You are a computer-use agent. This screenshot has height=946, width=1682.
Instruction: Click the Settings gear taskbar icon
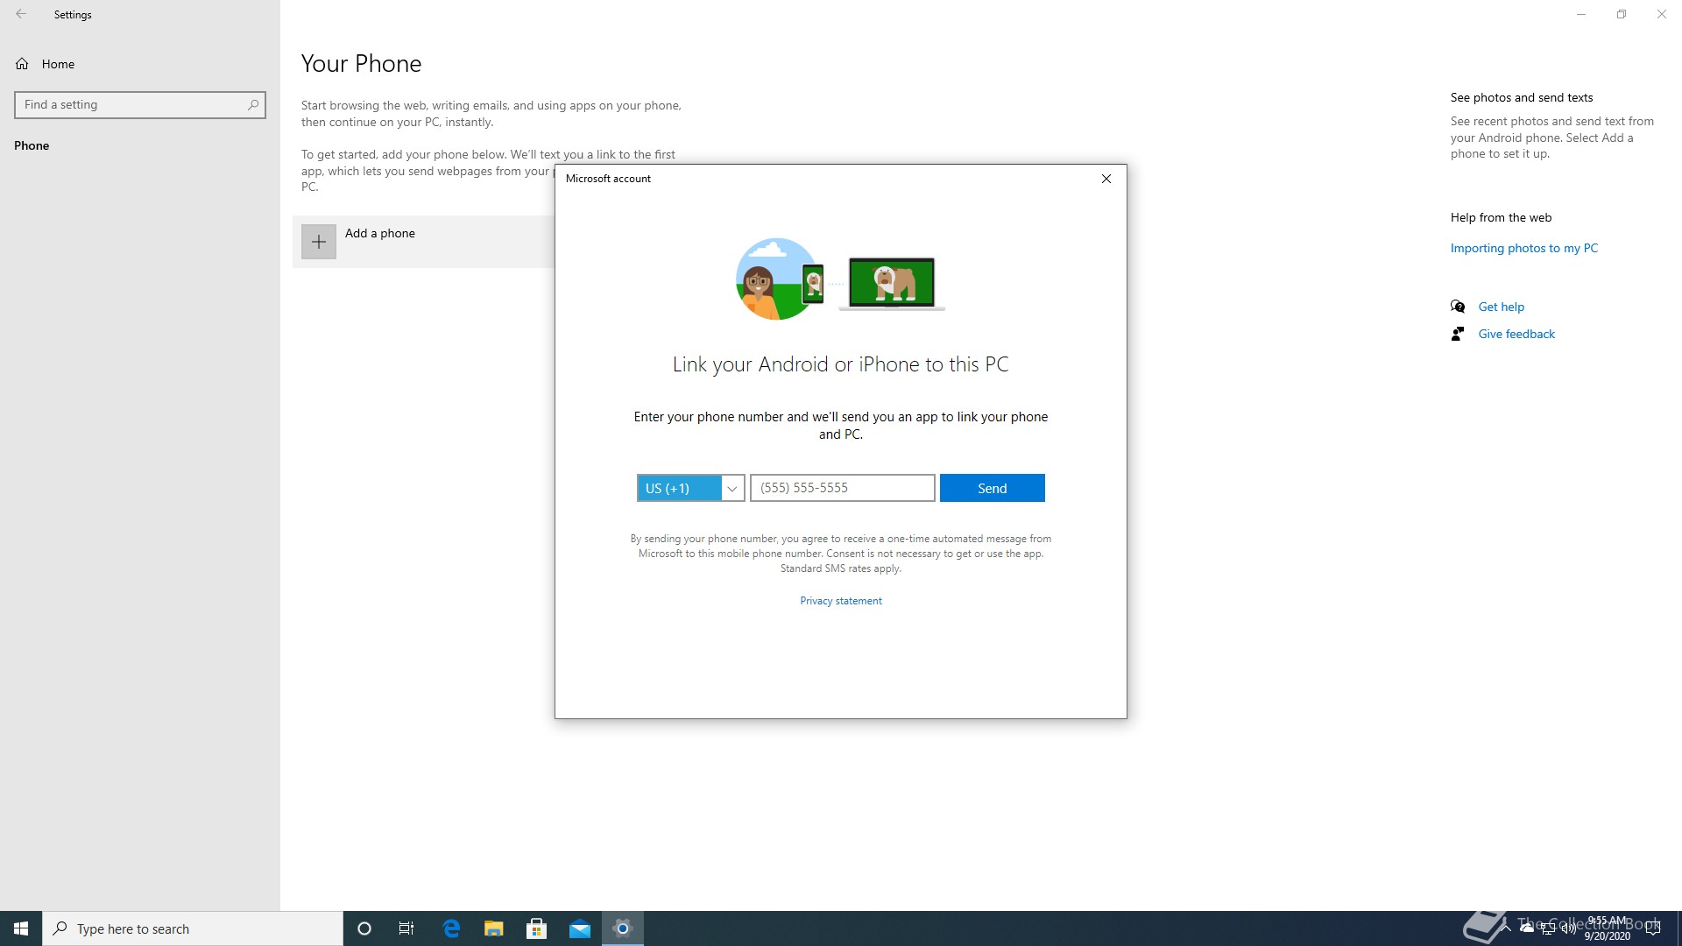point(623,928)
